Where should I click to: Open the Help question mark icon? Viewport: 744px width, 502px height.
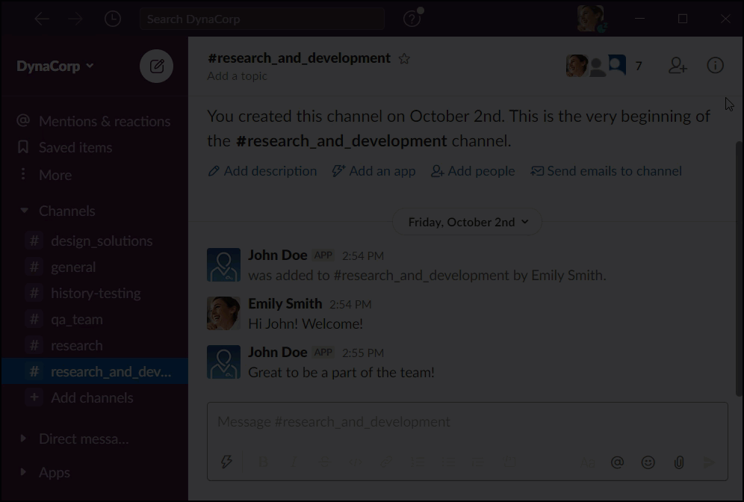[412, 19]
